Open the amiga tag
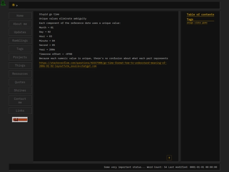Screen dimensions: 229x172 click(190, 23)
